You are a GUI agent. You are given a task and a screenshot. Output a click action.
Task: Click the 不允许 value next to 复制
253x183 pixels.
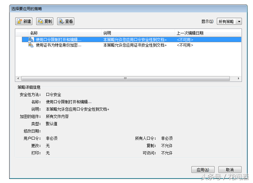pyautogui.click(x=167, y=146)
